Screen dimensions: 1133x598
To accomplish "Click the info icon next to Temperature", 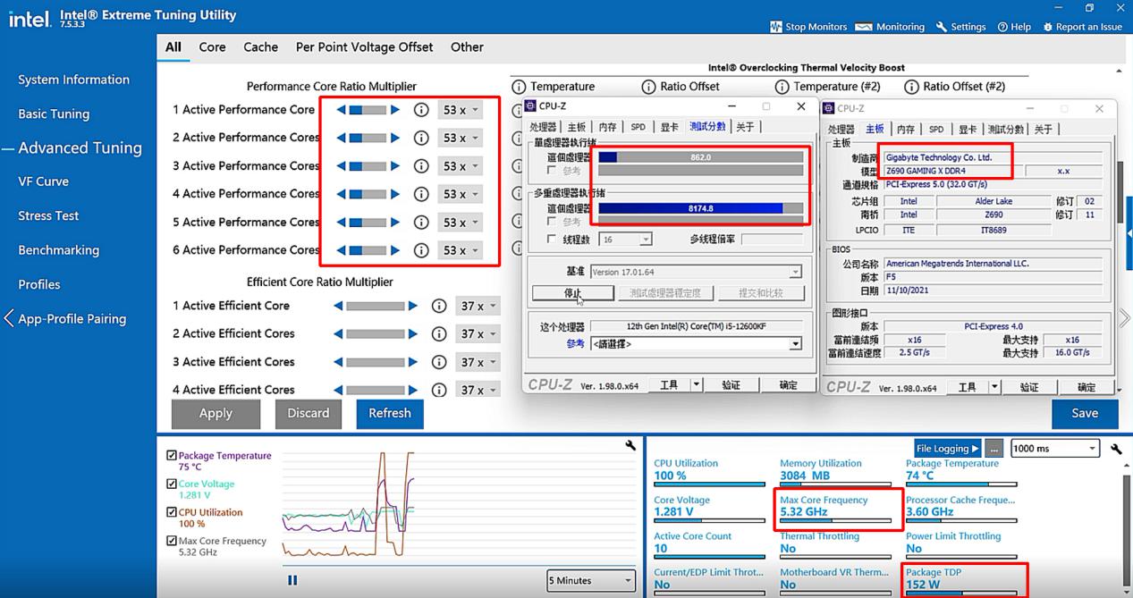I will (519, 87).
